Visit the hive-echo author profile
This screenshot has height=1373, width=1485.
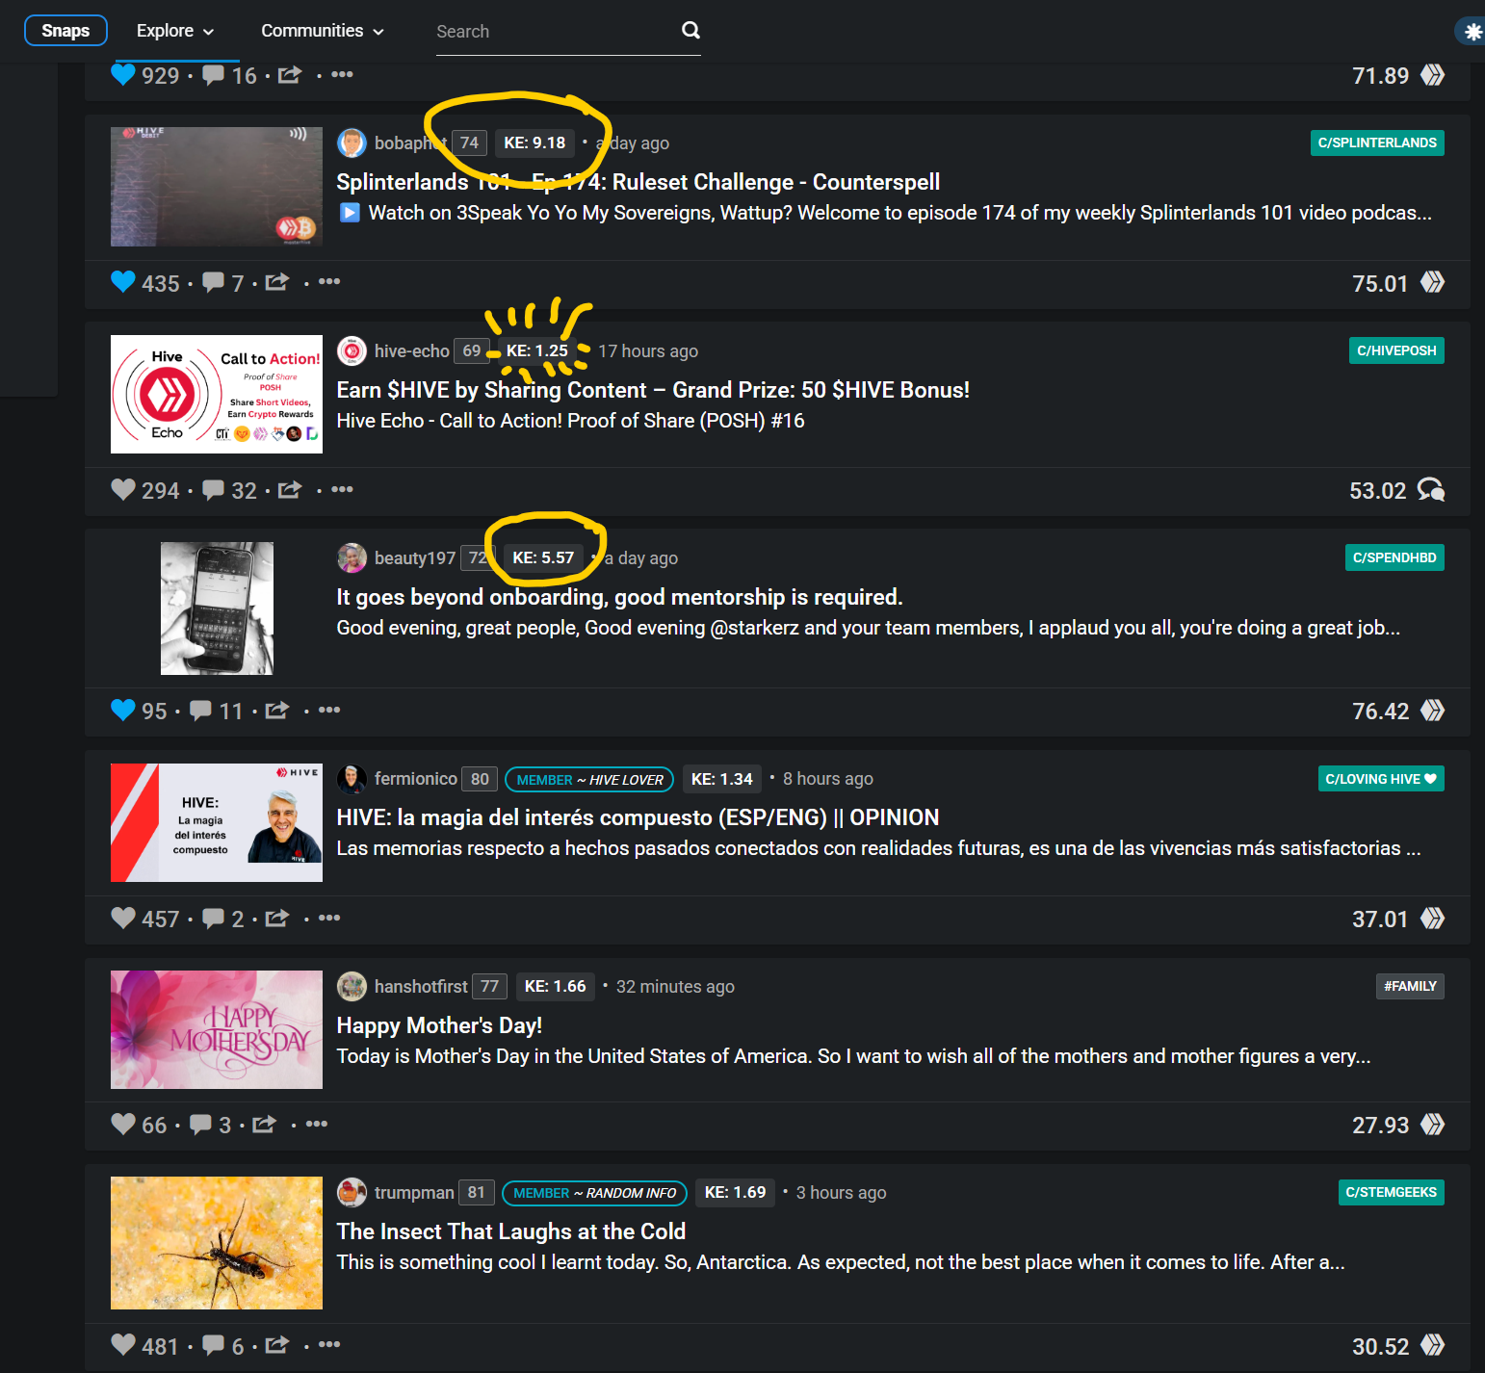point(411,351)
